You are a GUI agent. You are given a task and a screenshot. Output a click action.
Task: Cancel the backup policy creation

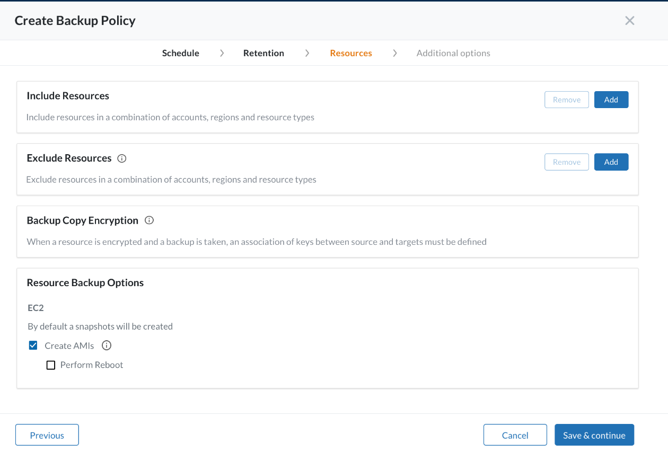[x=515, y=435]
